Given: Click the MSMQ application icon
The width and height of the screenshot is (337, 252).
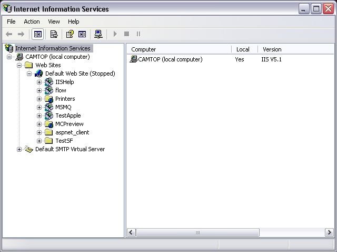Looking at the screenshot, I should pos(49,107).
